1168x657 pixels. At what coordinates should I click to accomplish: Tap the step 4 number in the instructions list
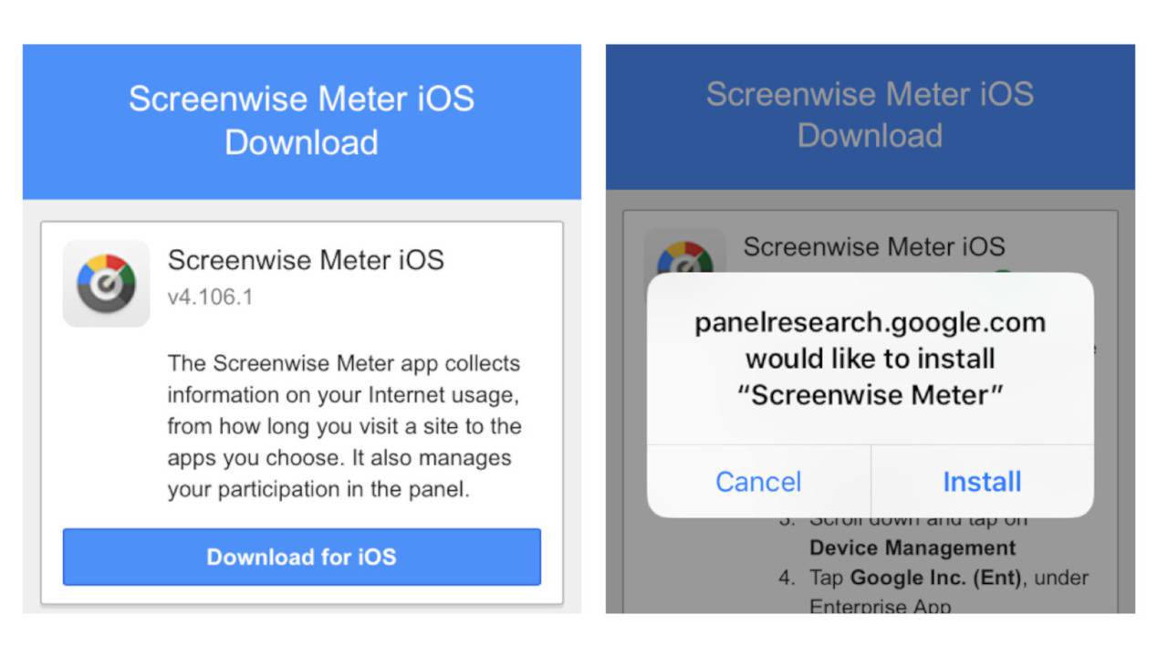pyautogui.click(x=787, y=578)
